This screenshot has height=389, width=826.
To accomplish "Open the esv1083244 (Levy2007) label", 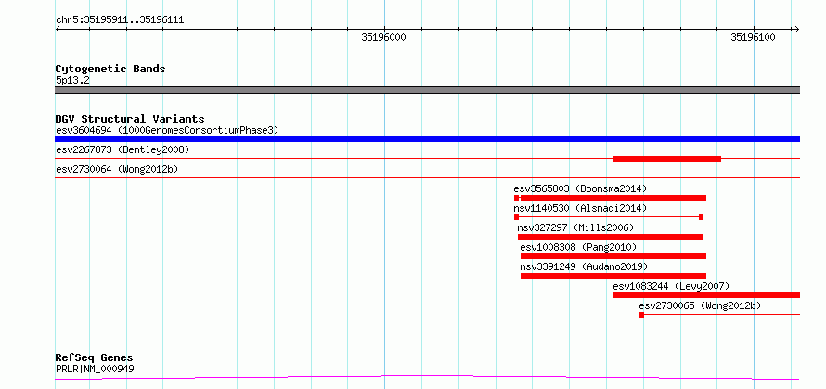I will coord(671,286).
